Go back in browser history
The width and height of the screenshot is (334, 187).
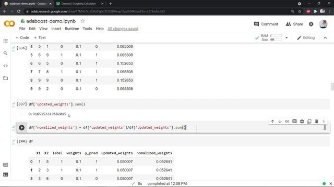click(5, 11)
